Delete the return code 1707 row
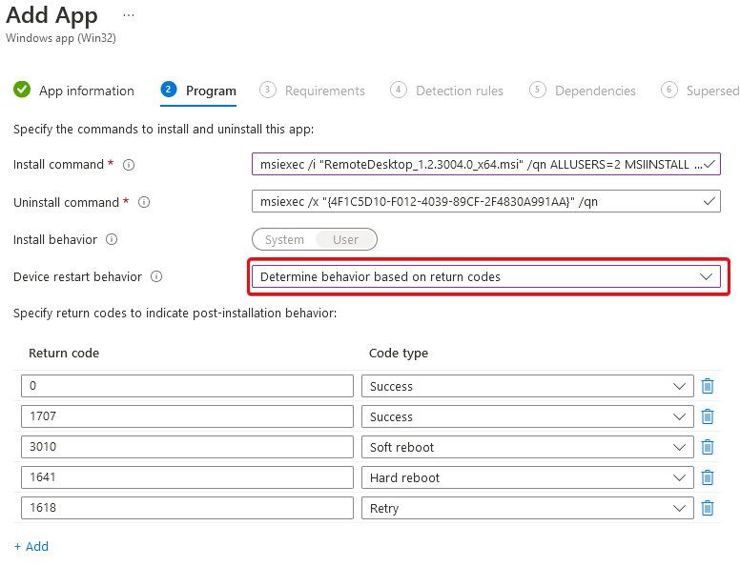Screen dimensions: 740x587 pos(707,416)
